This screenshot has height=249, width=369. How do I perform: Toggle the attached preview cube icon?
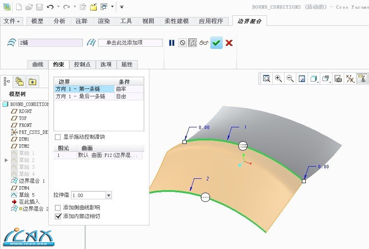pos(193,43)
